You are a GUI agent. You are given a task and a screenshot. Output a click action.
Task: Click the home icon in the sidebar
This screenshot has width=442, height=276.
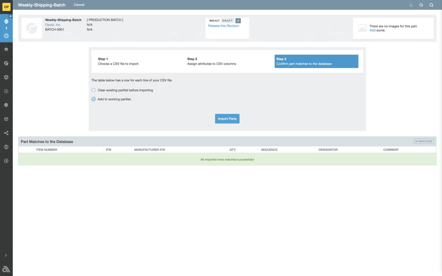[6, 49]
